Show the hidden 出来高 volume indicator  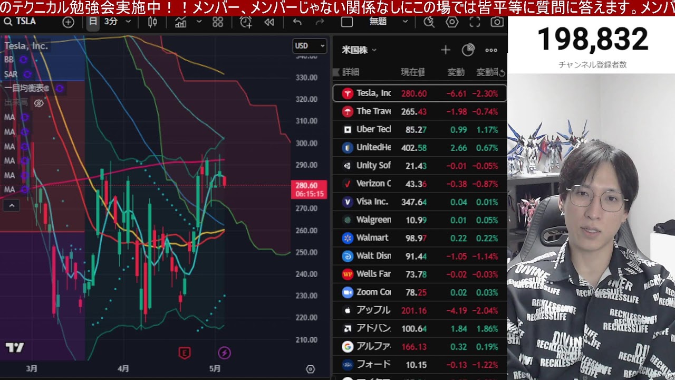[x=38, y=103]
